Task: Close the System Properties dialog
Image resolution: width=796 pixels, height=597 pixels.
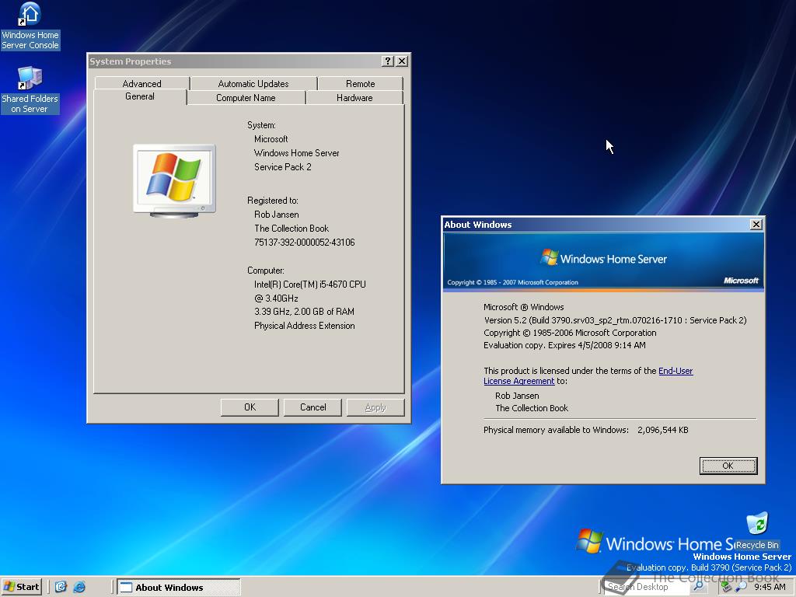Action: [x=402, y=61]
